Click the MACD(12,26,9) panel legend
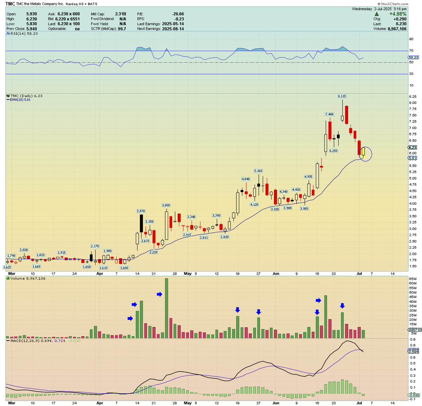The image size is (422, 406). pyautogui.click(x=43, y=341)
